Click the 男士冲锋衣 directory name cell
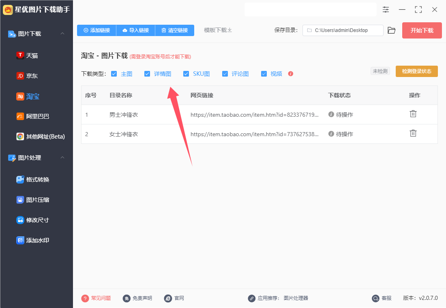This screenshot has width=446, height=308. tap(124, 115)
